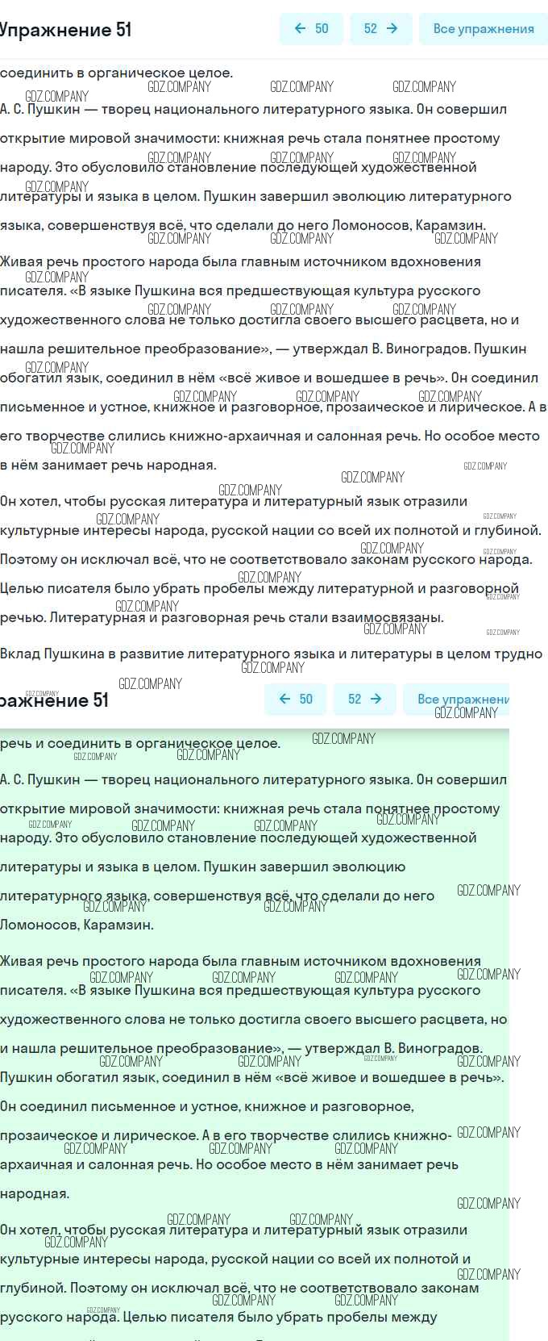Image resolution: width=548 pixels, height=1341 pixels.
Task: Open 'Все упражнения' in the lower header
Action: click(463, 699)
